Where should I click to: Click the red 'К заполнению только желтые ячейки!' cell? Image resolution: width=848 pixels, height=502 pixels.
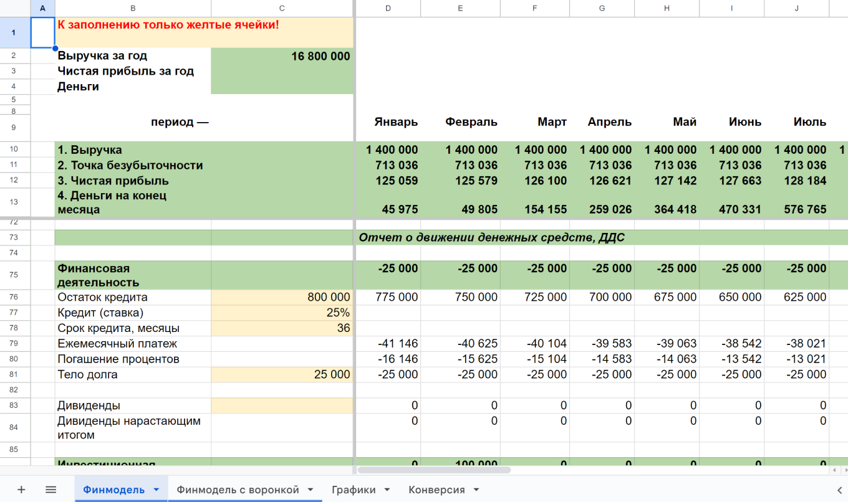[x=168, y=25]
